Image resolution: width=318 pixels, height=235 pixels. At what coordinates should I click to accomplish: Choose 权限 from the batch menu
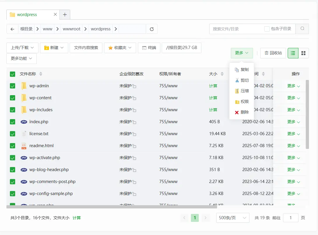(242, 102)
